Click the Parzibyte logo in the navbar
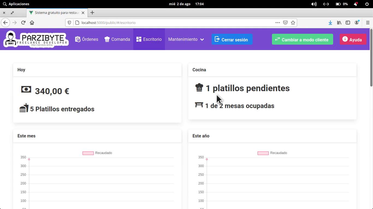Image resolution: width=373 pixels, height=209 pixels. 36,39
